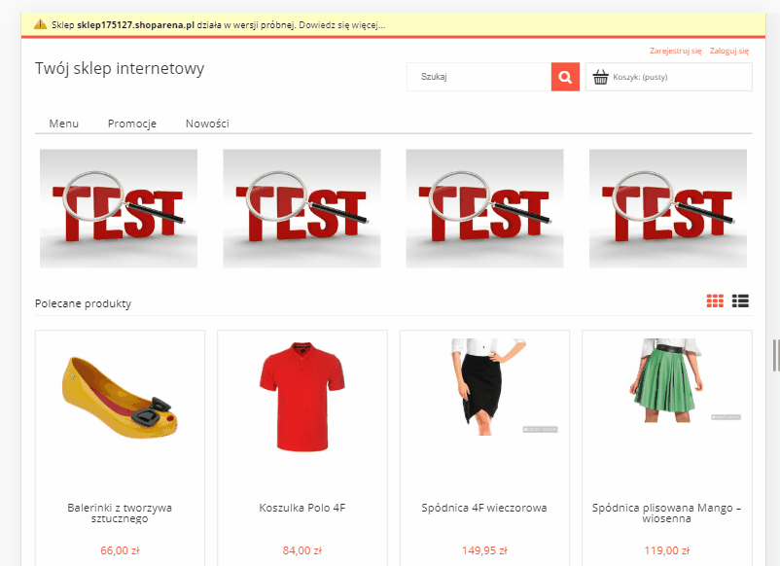Image resolution: width=780 pixels, height=566 pixels.
Task: Click the Zarejestruj się link
Action: tap(675, 51)
